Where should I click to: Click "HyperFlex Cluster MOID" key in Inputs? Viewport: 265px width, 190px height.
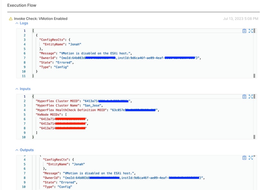click(x=57, y=101)
